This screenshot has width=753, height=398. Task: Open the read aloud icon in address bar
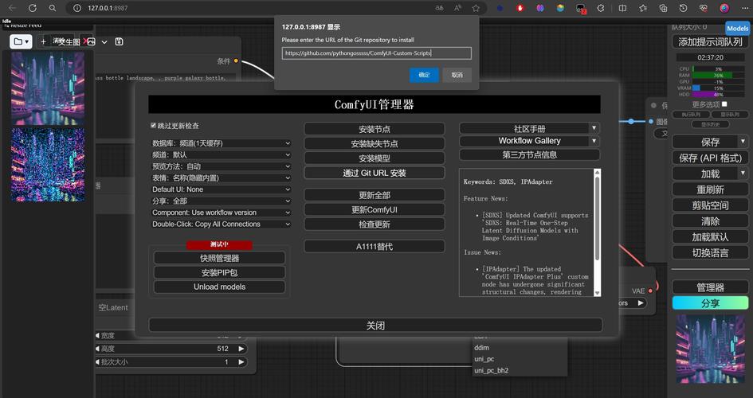click(x=457, y=8)
